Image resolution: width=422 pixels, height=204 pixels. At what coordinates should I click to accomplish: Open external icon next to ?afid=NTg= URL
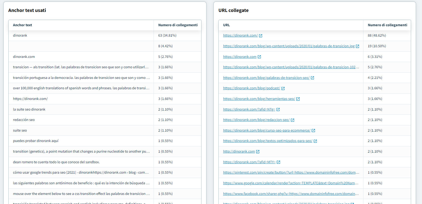pyautogui.click(x=278, y=110)
